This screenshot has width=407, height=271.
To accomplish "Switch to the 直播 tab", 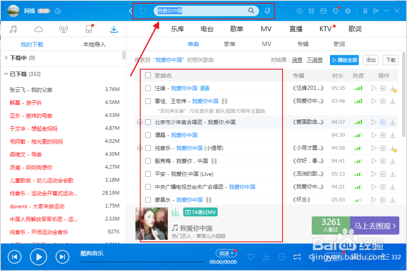I will pyautogui.click(x=296, y=29).
